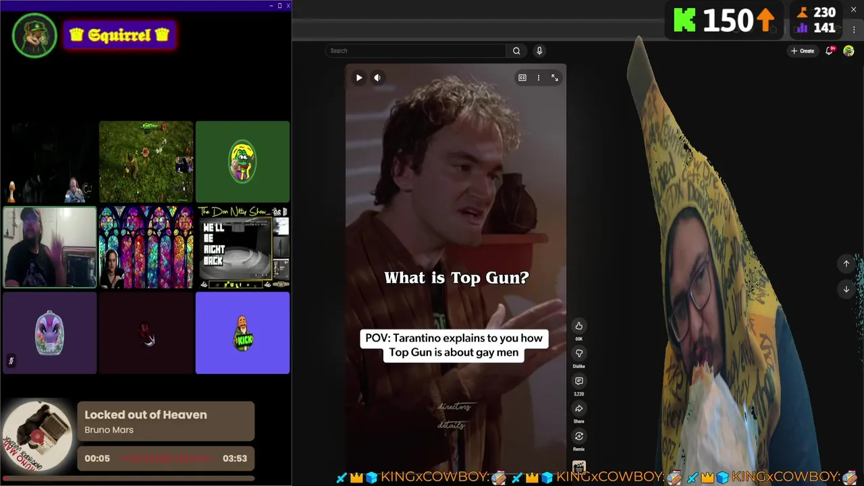Screen dimensions: 864x486
Task: Select the highlighted man-in-cap webcam tile
Action: [x=49, y=248]
